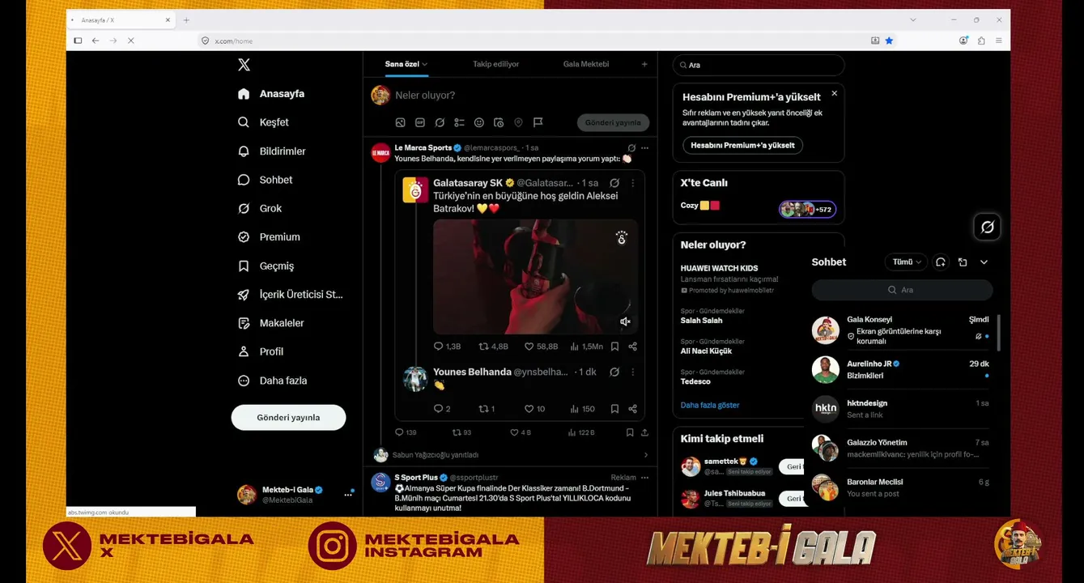Screen dimensions: 1084x583
Task: Click the Grok enhance icon in composer toolbar
Action: (440, 123)
